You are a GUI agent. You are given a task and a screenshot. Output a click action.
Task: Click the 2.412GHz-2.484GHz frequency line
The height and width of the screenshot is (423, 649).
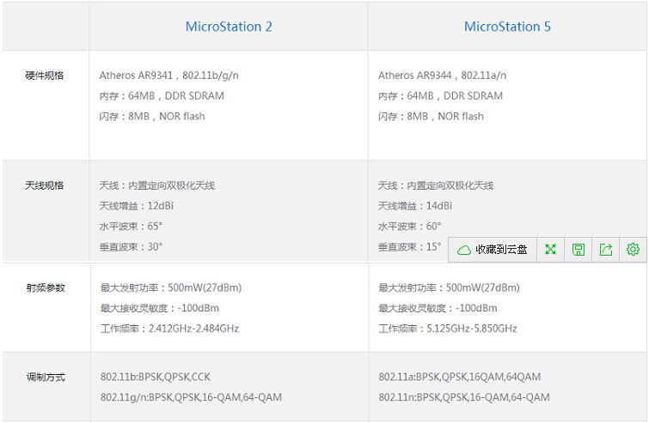click(169, 329)
